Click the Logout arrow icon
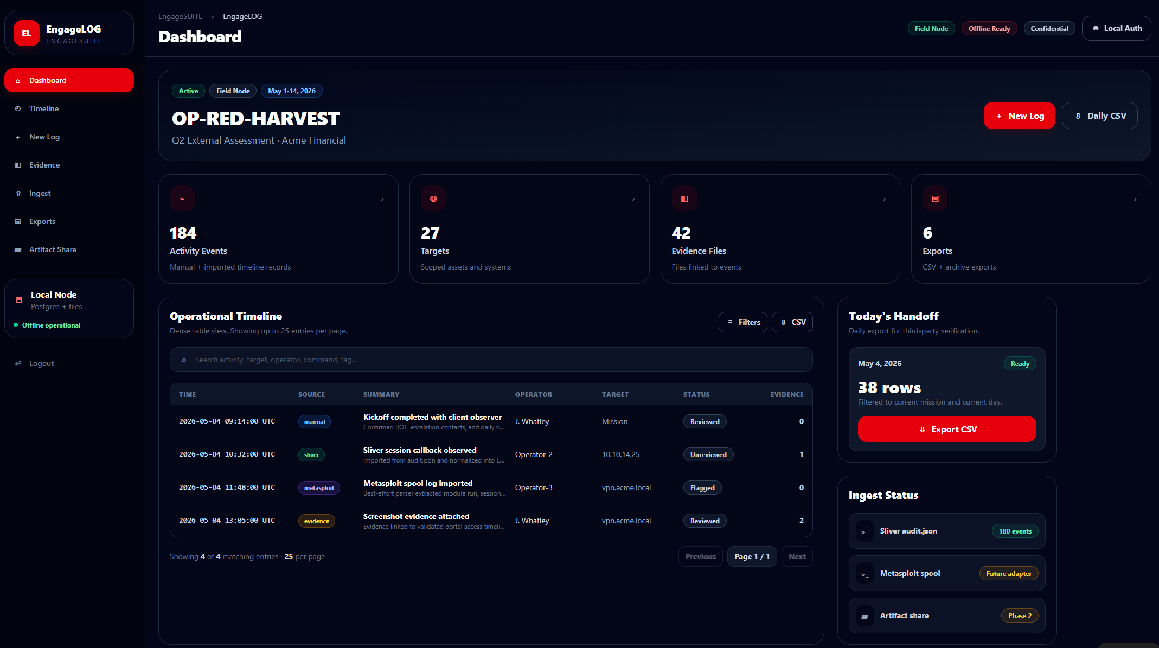The width and height of the screenshot is (1159, 648). (18, 363)
